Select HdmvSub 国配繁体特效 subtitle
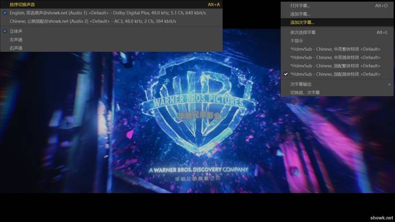The width and height of the screenshot is (395, 222). tap(337, 66)
